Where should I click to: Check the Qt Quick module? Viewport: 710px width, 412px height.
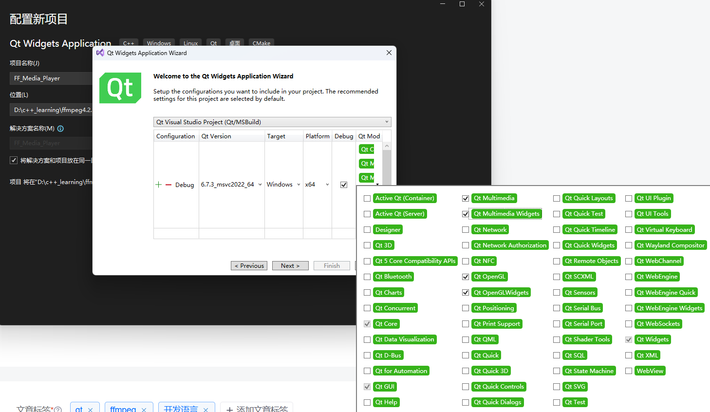click(x=466, y=356)
